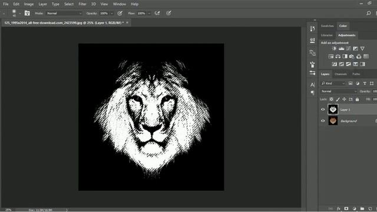Open the Filter menu
Image resolution: width=377 pixels, height=212 pixels.
82,4
